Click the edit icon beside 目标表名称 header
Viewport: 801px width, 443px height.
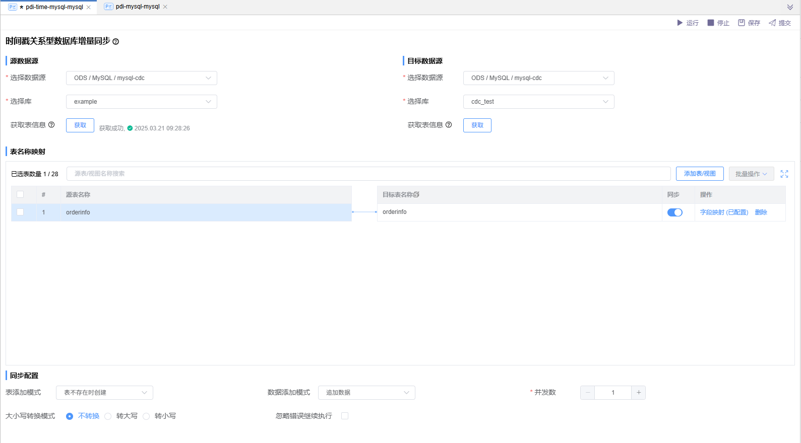pyautogui.click(x=416, y=194)
